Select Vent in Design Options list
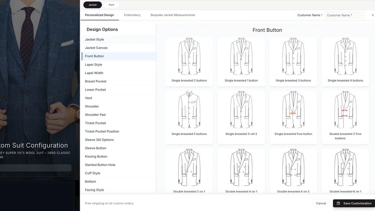375x211 pixels. click(119, 98)
